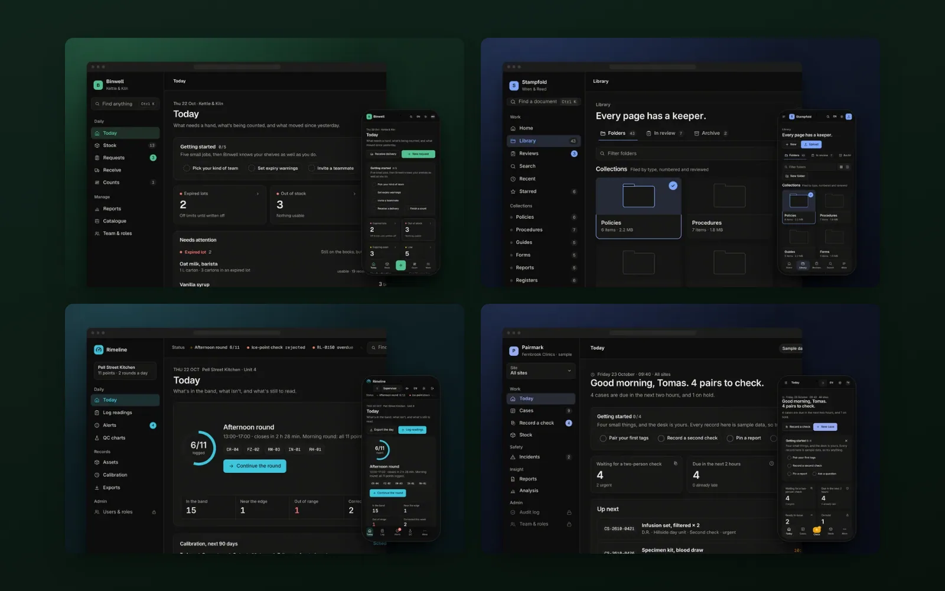This screenshot has width=945, height=591.
Task: Open the 'All sites' Site dropdown in Pairmark
Action: (x=541, y=371)
